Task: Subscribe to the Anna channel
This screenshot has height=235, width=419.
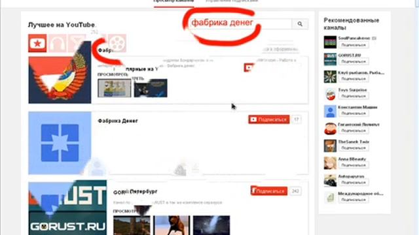Action: click(x=354, y=165)
